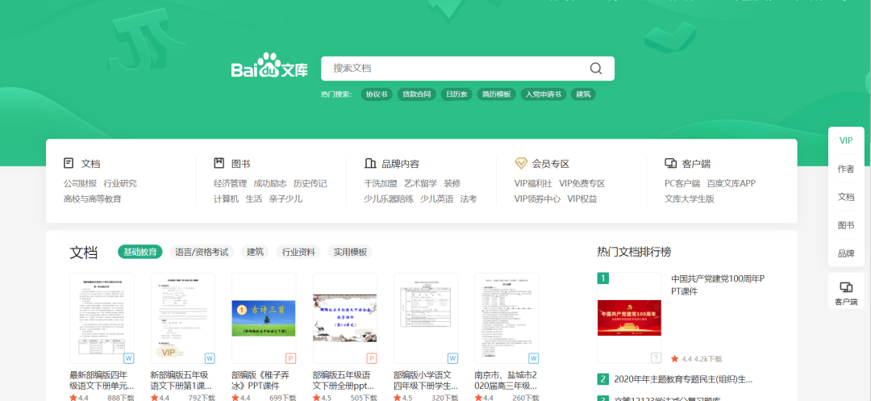The image size is (871, 401).
Task: Select hot search tag 建筑
Action: click(x=583, y=94)
